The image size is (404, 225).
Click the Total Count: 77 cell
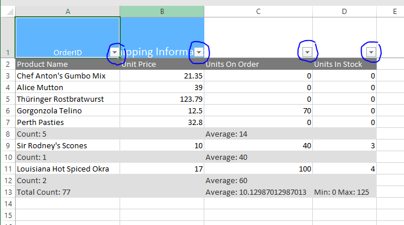point(67,192)
